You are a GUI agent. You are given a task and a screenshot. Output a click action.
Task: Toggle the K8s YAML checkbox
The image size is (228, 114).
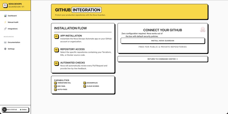55,86
